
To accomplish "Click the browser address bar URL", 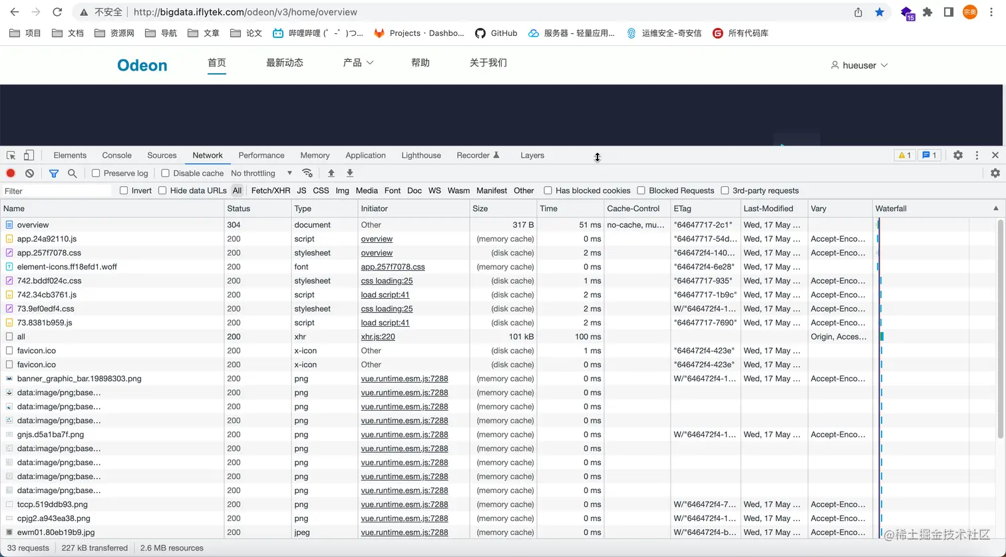I will click(x=245, y=12).
